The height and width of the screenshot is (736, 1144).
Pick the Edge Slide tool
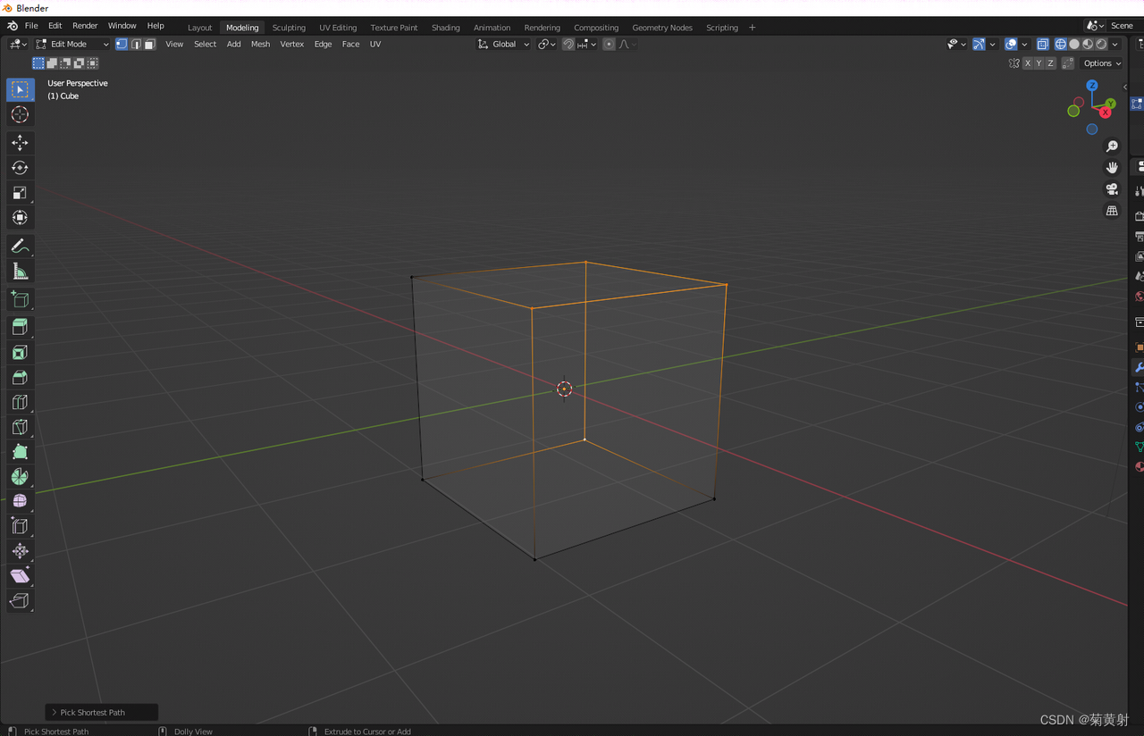click(20, 527)
